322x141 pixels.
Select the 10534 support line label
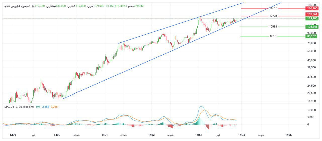273,27
